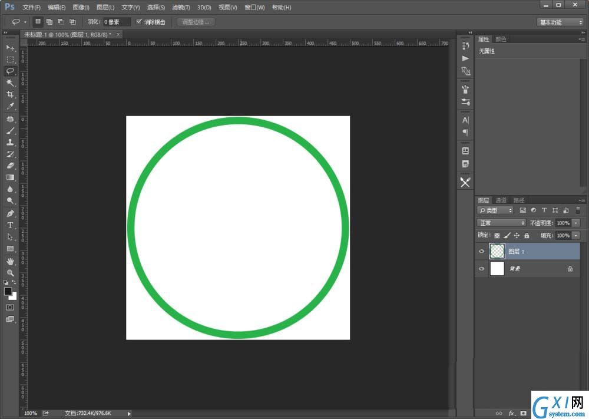The image size is (589, 419).
Task: Toggle the anti-alias (消除锯齿) checkbox
Action: 139,21
